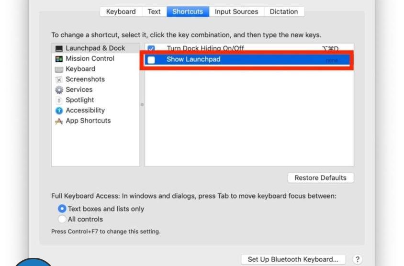This screenshot has height=266, width=404.
Task: Click the Restore Defaults button
Action: pos(320,177)
